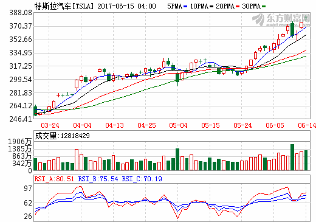Click the price axis value 299.54
316x222 pixels.
[x=21, y=80]
